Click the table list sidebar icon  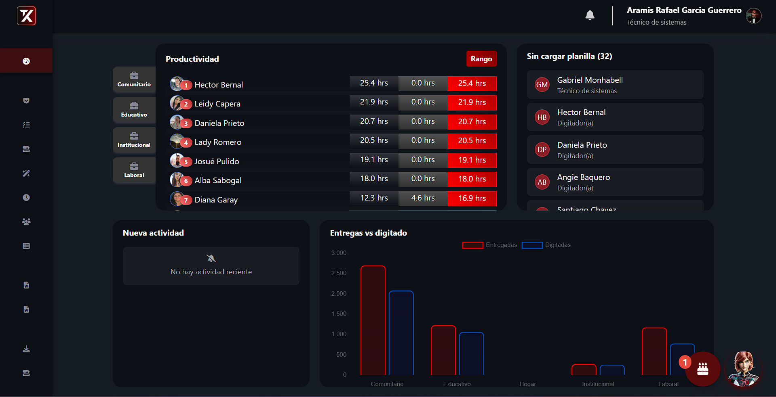(x=26, y=246)
